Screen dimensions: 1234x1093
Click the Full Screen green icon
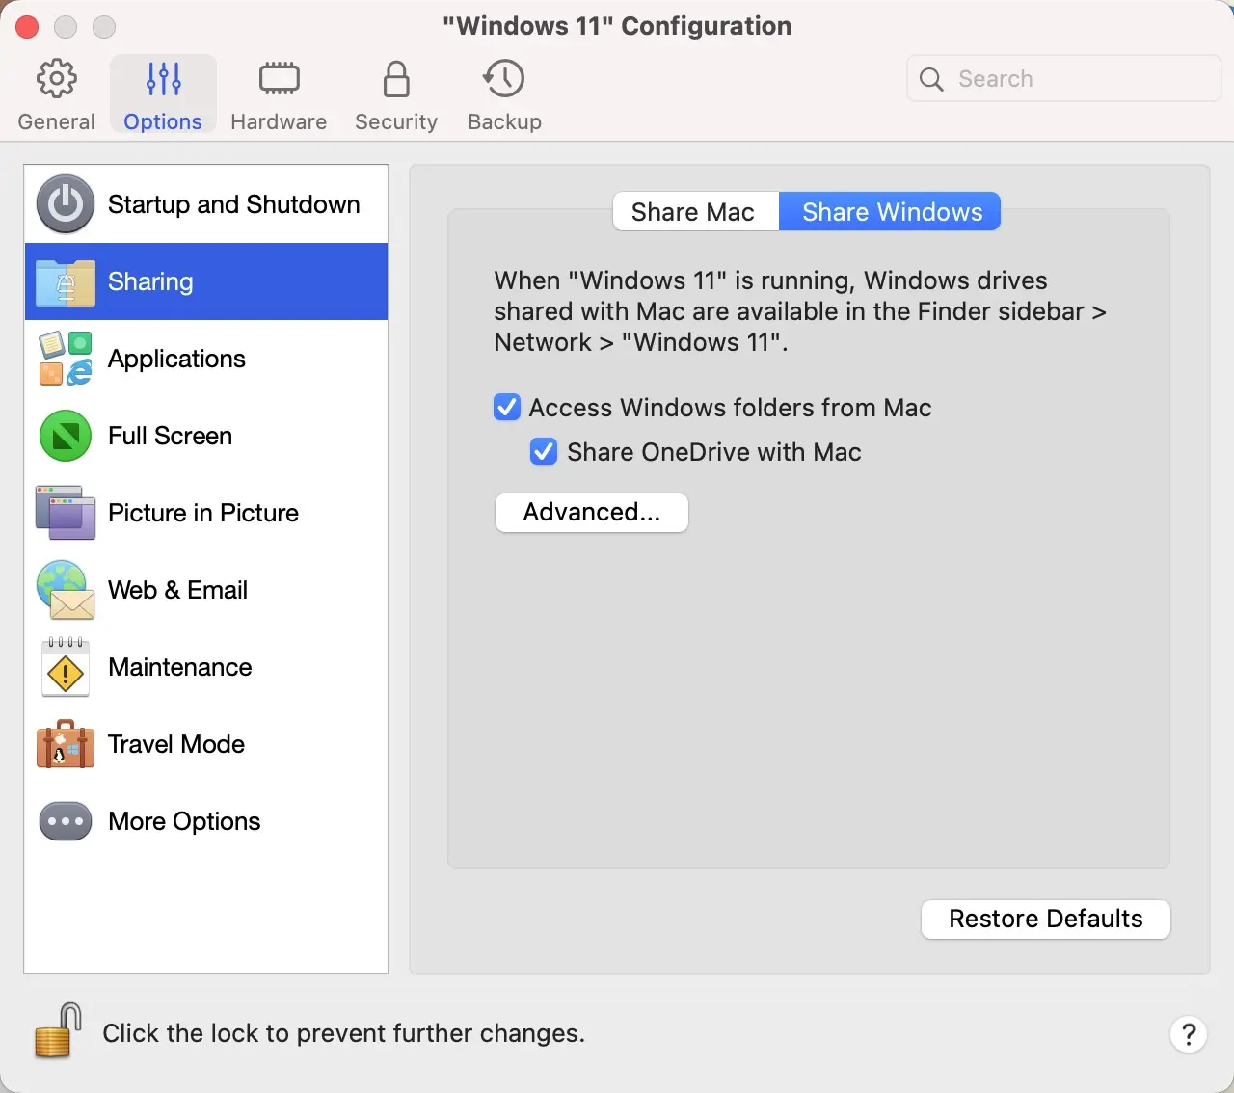coord(66,436)
